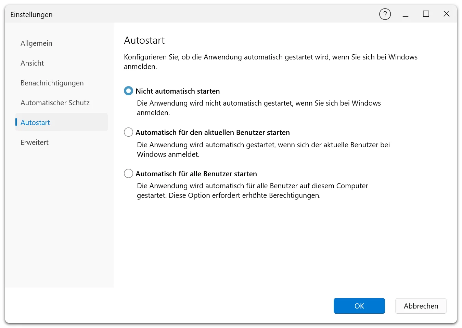Screen dimensions: 462x328
Task: Select the Autostart sidebar item
Action: [62, 122]
